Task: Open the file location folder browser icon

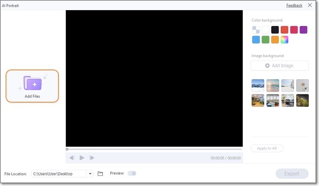Action: click(100, 174)
